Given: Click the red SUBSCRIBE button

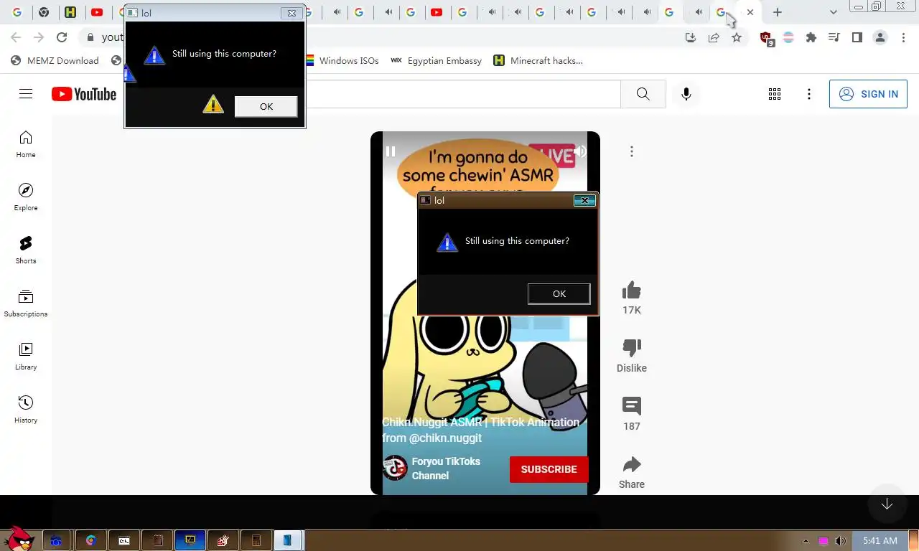Looking at the screenshot, I should tap(549, 469).
